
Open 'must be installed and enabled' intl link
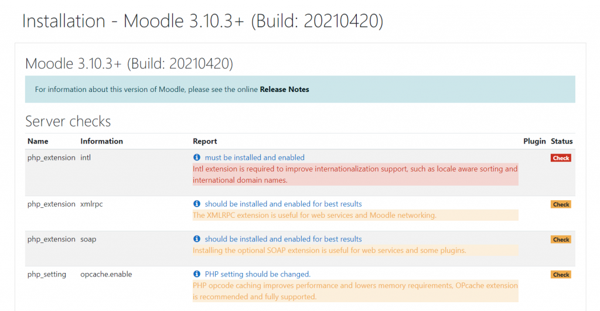tap(254, 158)
